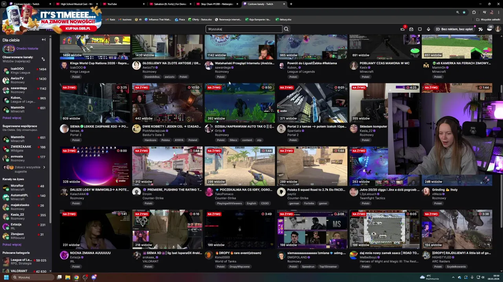Image resolution: width=503 pixels, height=282 pixels.
Task: Open sawardega channel in sidebar
Action: (24, 90)
